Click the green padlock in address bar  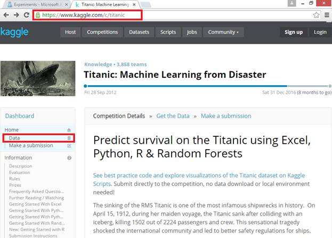(x=38, y=15)
